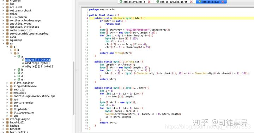Viewport: 254px width, 133px height.
Task: Click the class icon of class b
Action: [19, 69]
